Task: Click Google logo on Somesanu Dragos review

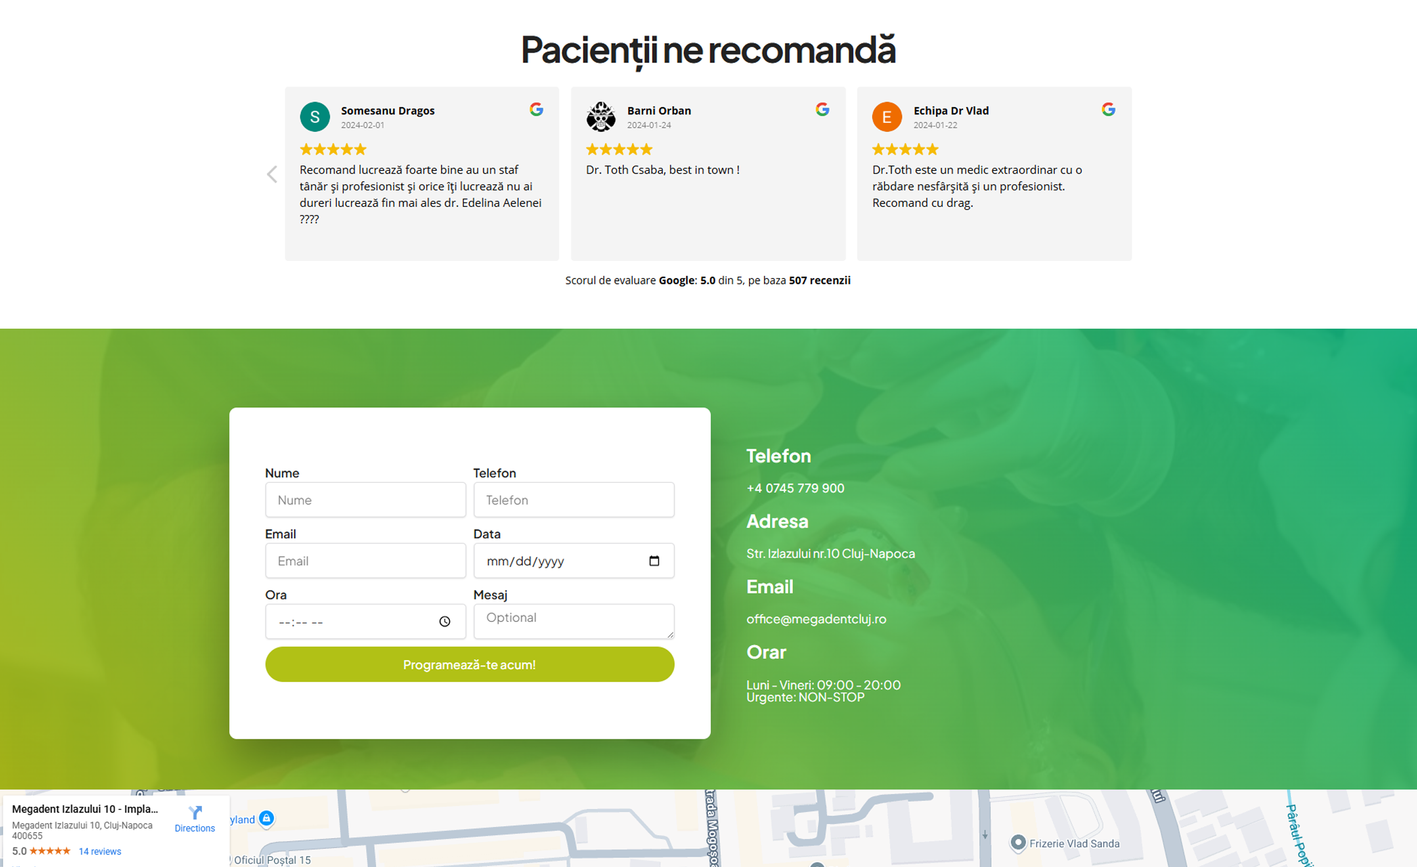Action: [x=536, y=109]
